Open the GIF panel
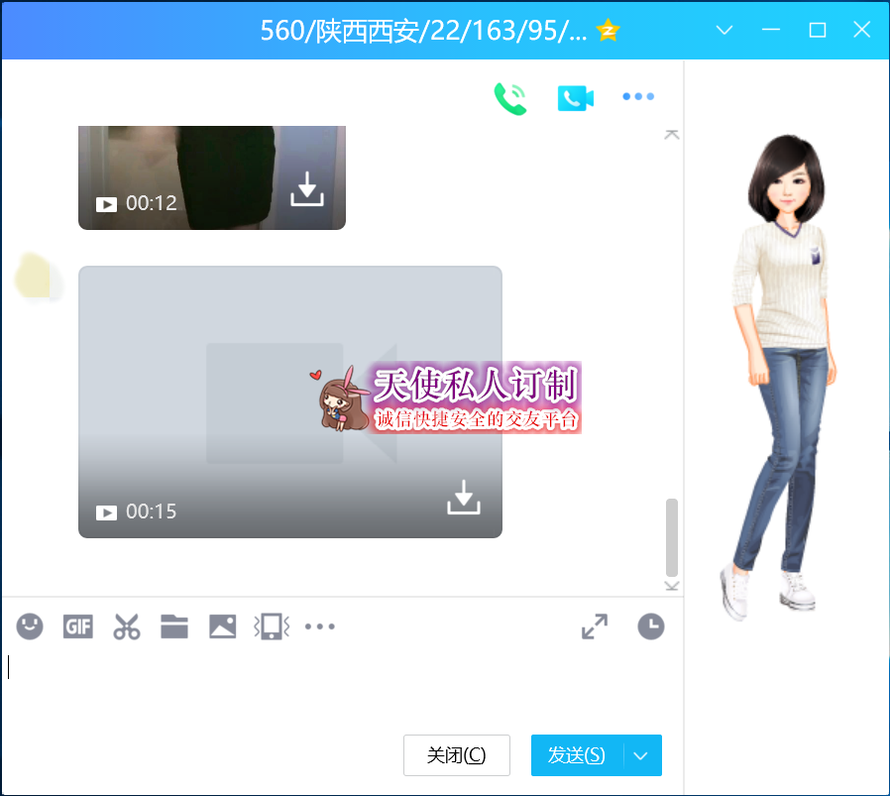Viewport: 890px width, 796px height. pos(77,626)
